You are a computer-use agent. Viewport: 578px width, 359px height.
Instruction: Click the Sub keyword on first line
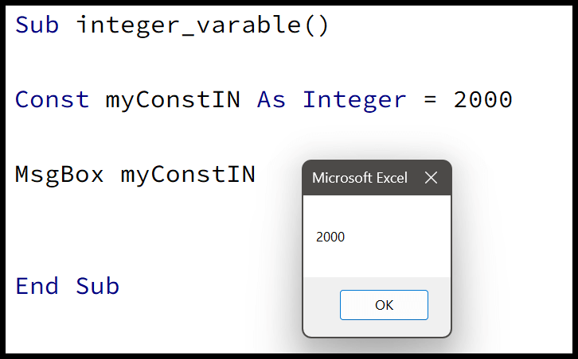pos(37,25)
